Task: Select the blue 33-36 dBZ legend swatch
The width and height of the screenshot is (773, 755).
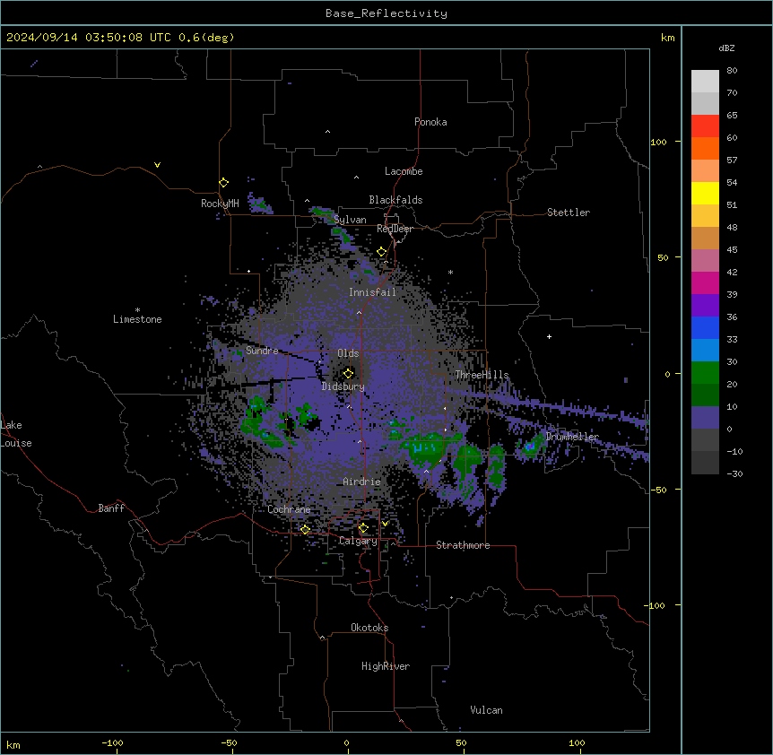Action: point(705,327)
